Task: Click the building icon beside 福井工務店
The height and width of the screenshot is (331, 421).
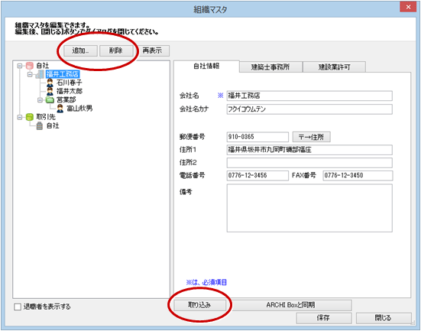Action: pyautogui.click(x=40, y=74)
